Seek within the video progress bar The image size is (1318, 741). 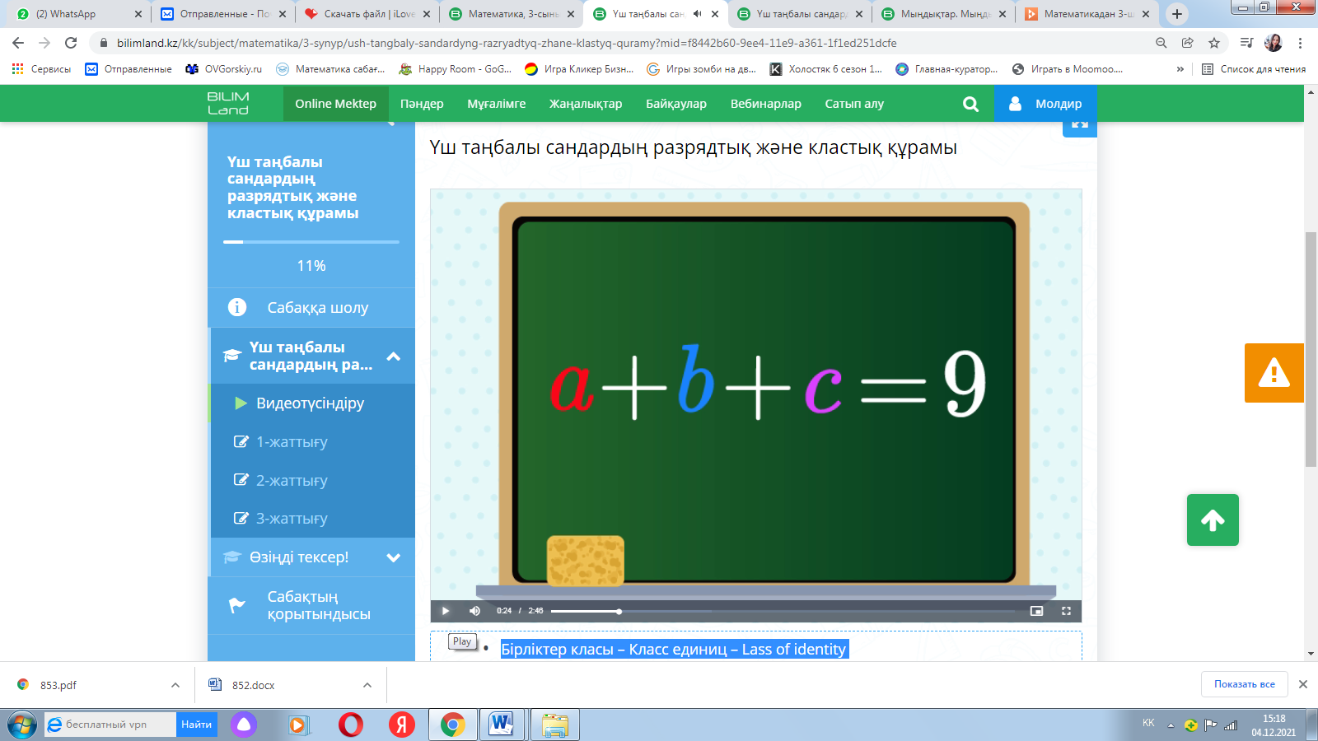[783, 611]
